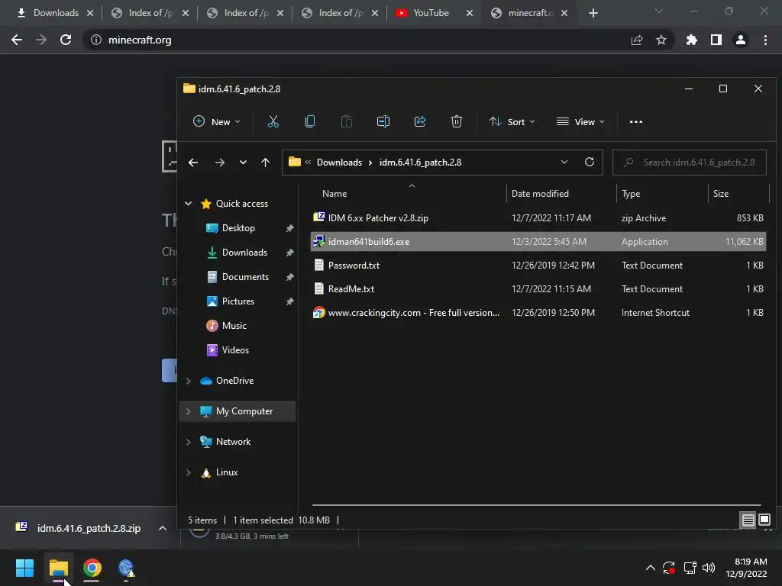Expand Linux tree node
This screenshot has height=586, width=782.
(x=188, y=472)
